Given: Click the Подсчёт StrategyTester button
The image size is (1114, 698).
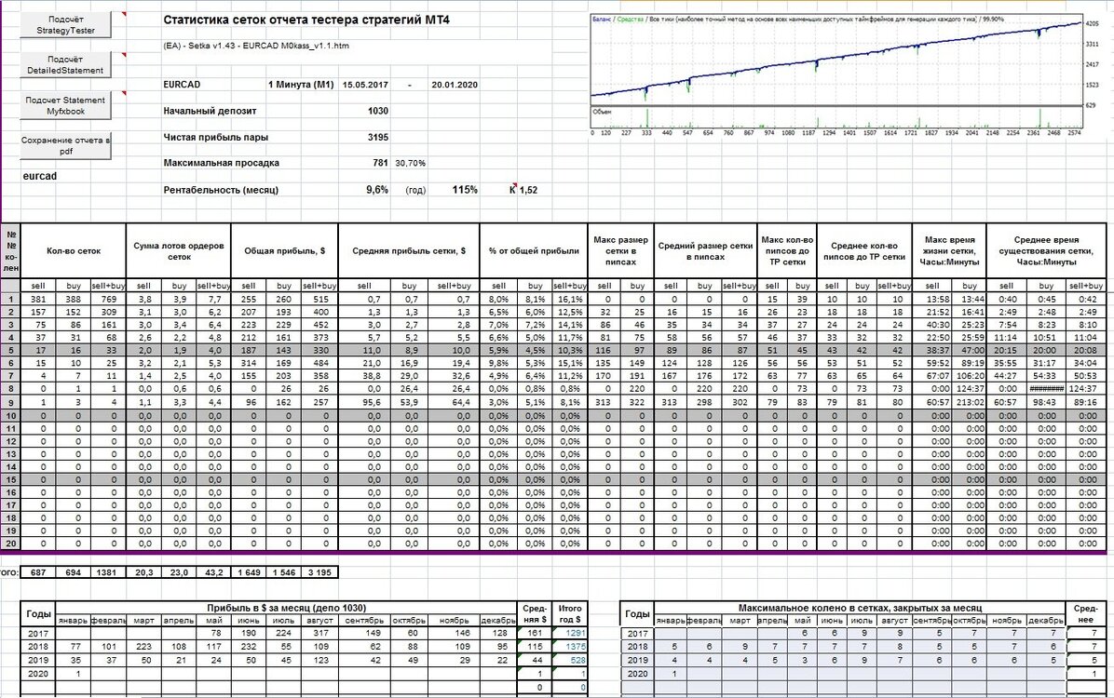Looking at the screenshot, I should pos(65,25).
